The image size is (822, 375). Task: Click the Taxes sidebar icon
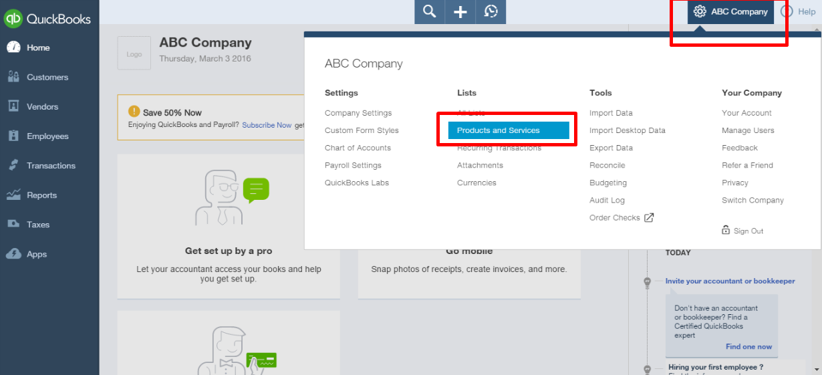[13, 225]
